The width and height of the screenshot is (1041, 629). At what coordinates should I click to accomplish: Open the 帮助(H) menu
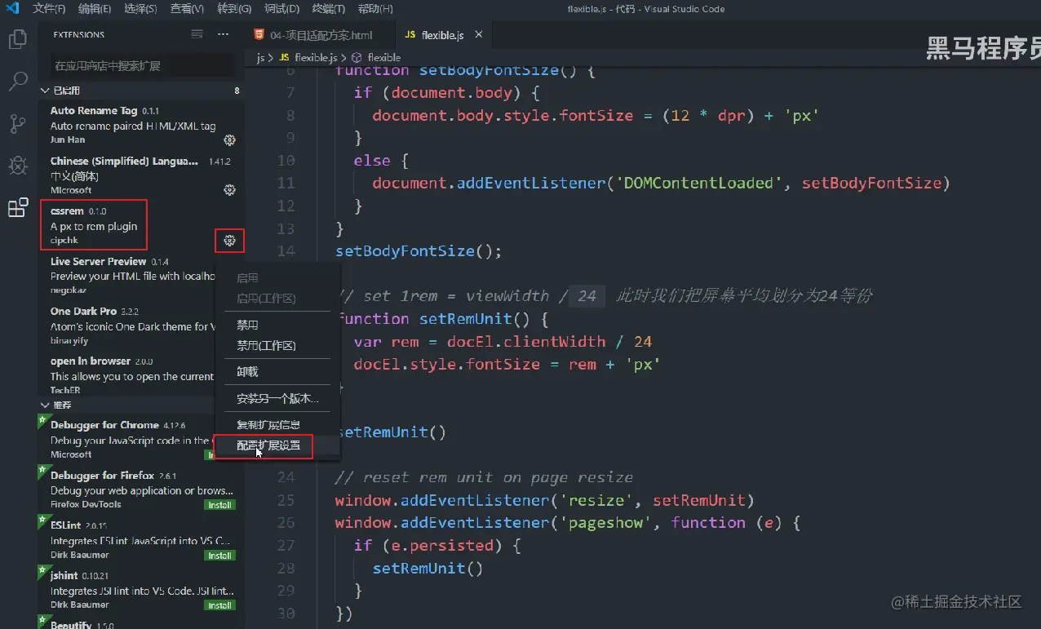tap(375, 9)
